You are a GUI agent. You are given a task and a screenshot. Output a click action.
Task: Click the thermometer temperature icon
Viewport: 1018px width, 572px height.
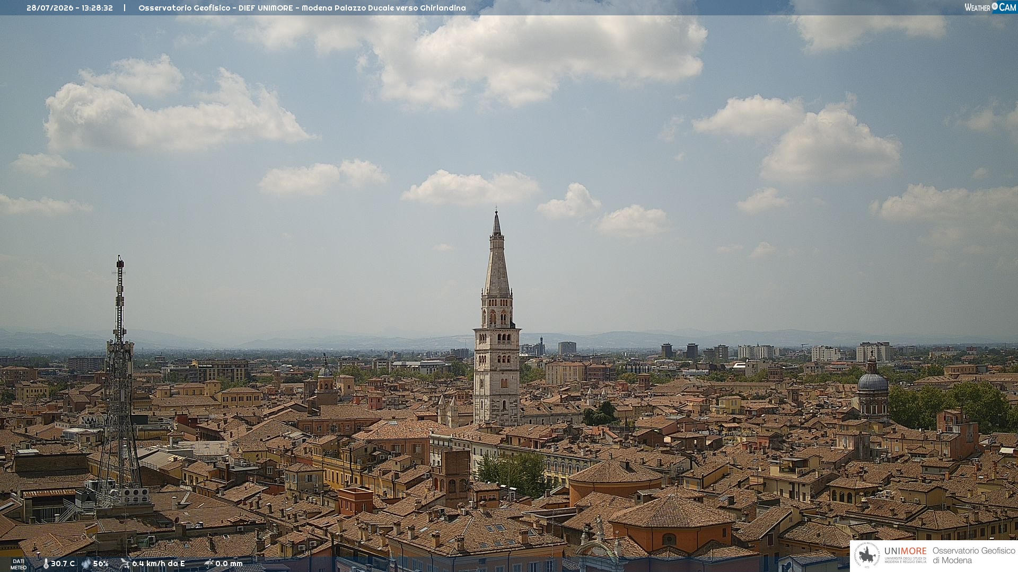coord(46,564)
